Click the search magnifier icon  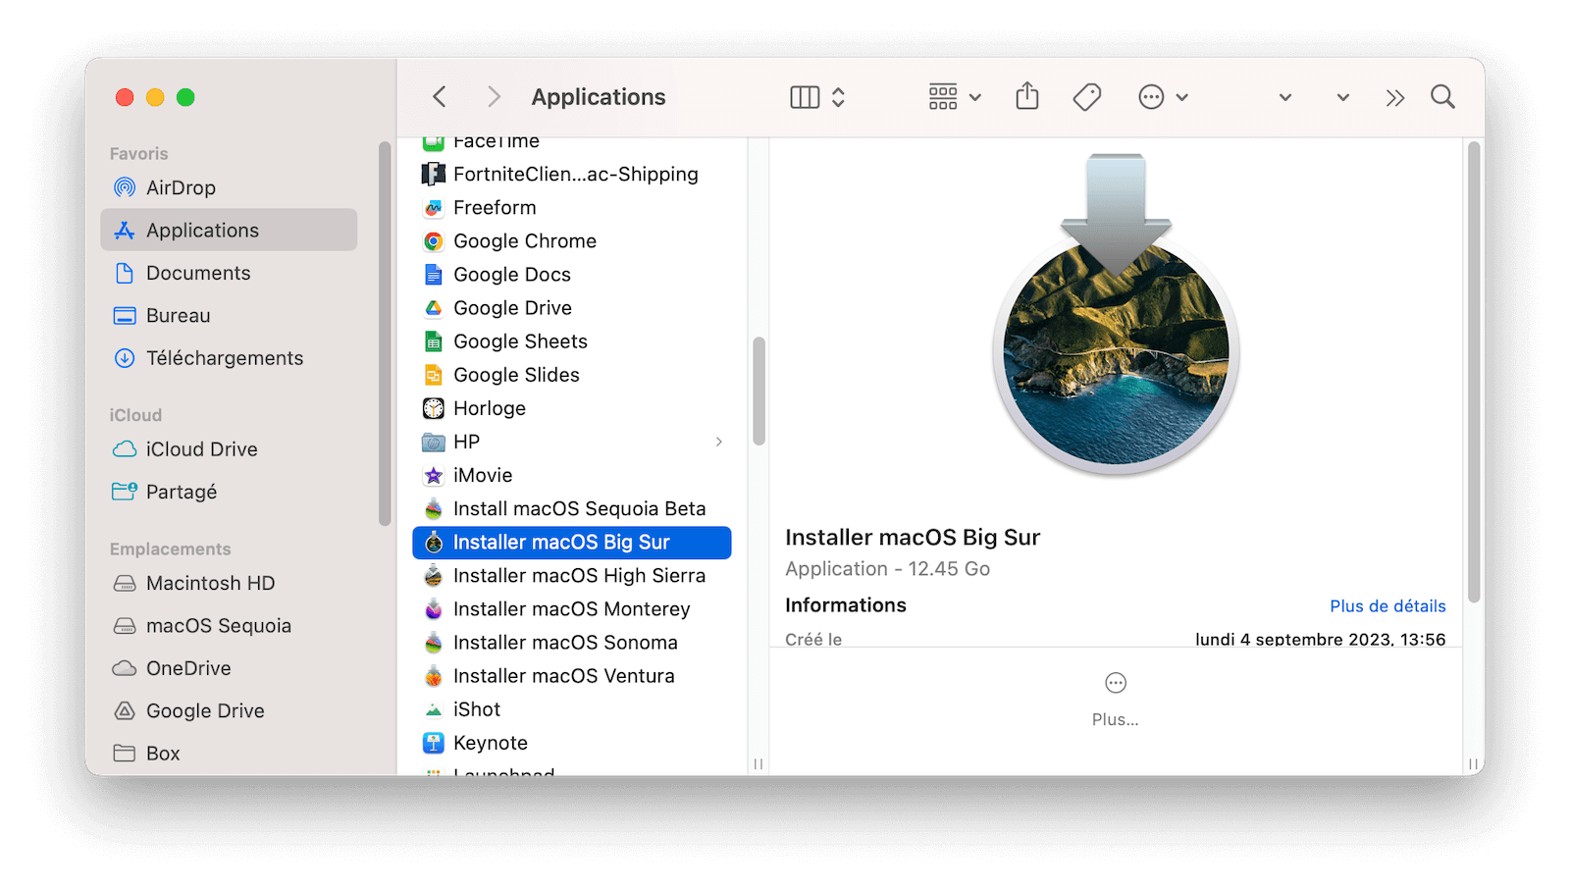[x=1442, y=96]
